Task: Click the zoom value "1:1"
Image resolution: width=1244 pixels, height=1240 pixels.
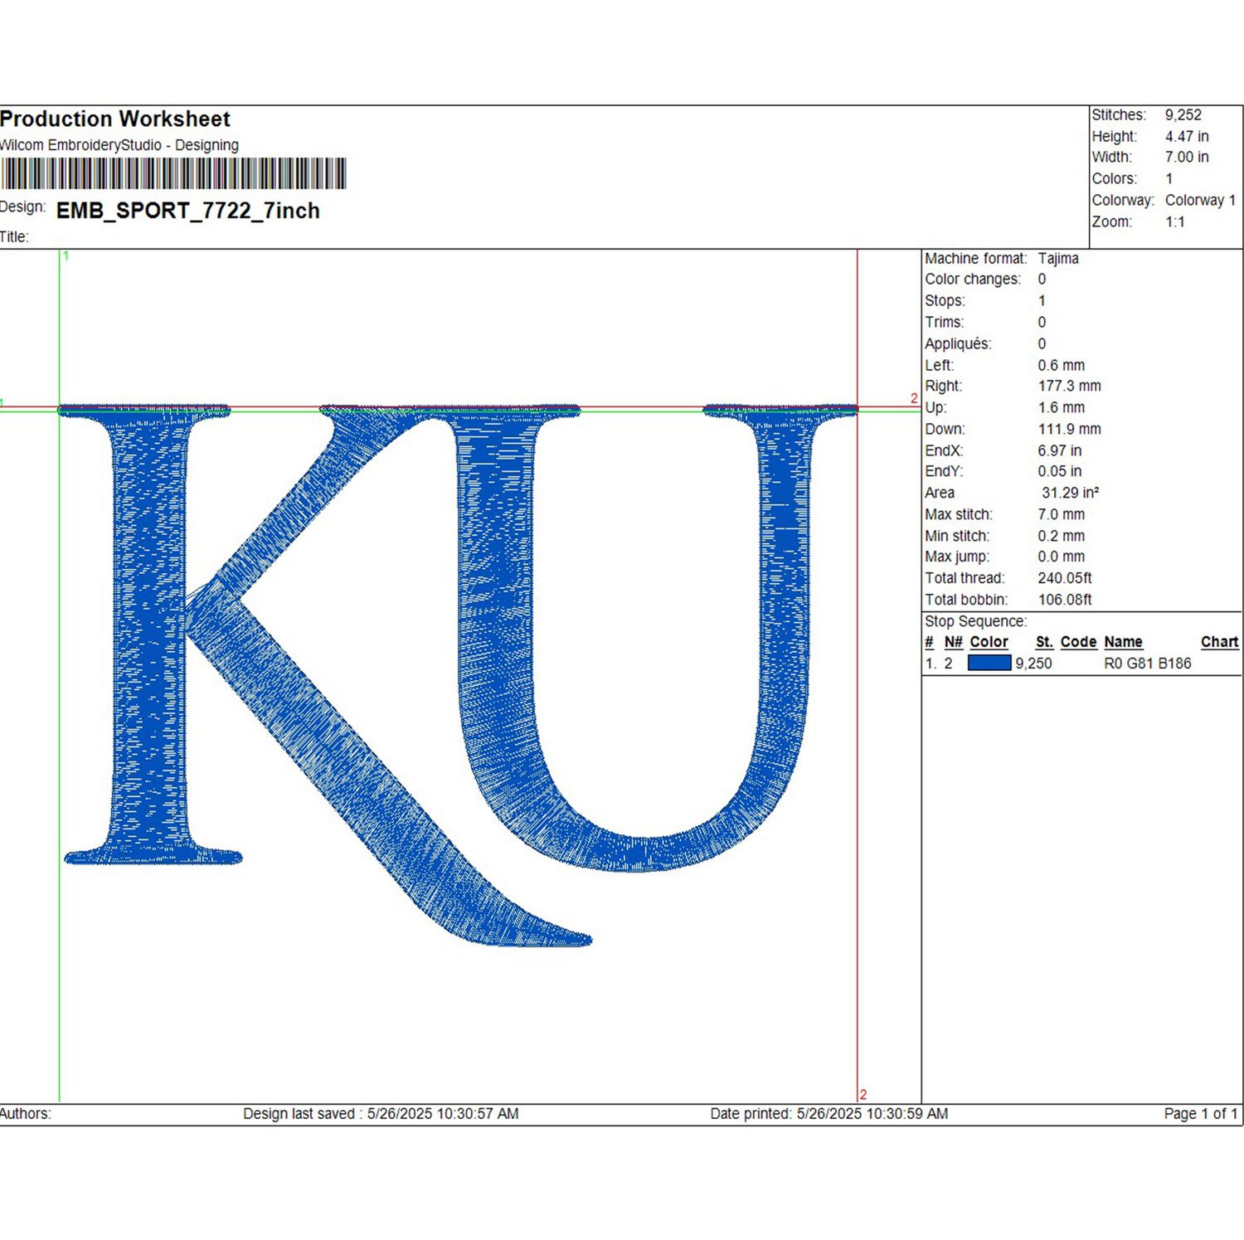Action: [1175, 221]
